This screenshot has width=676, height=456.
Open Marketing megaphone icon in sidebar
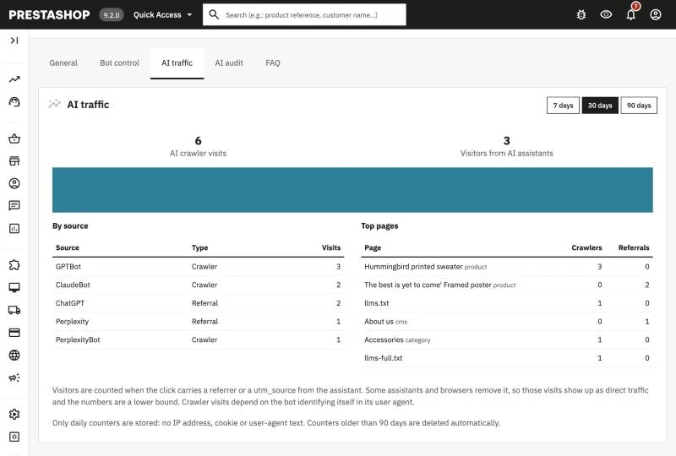[14, 378]
